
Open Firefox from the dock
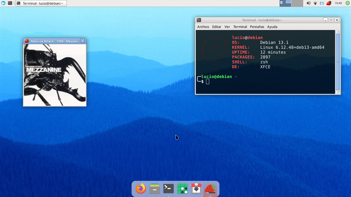[x=141, y=189]
